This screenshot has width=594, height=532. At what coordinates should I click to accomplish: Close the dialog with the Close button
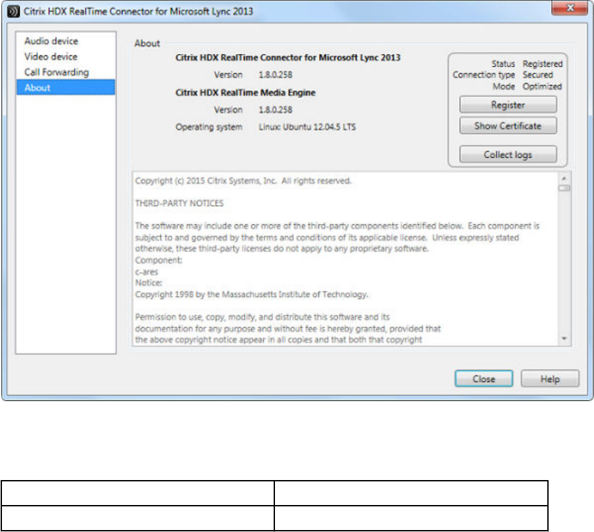(x=483, y=379)
